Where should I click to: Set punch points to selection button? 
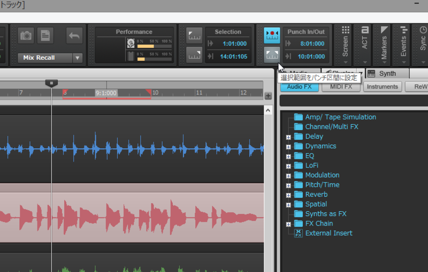tap(272, 55)
